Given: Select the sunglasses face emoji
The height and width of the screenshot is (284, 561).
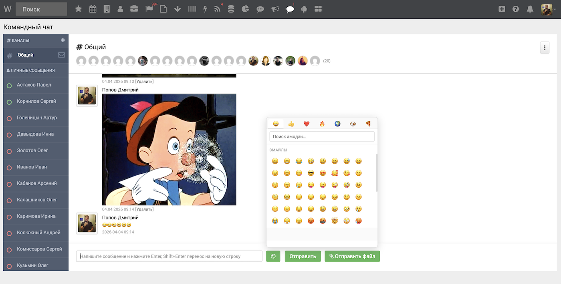Looking at the screenshot, I should (x=311, y=173).
